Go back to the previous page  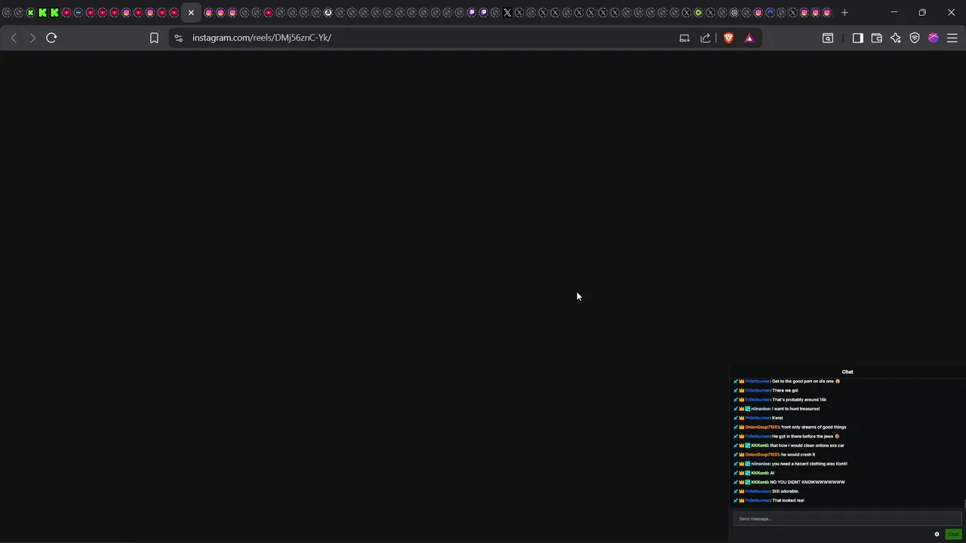[14, 38]
